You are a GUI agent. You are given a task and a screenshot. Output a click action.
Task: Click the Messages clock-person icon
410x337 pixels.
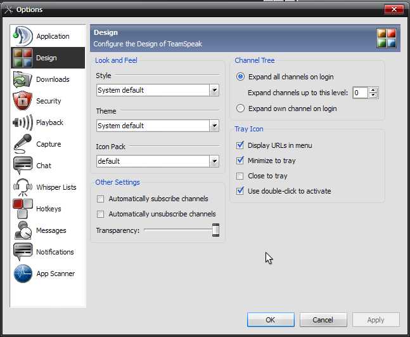click(23, 230)
